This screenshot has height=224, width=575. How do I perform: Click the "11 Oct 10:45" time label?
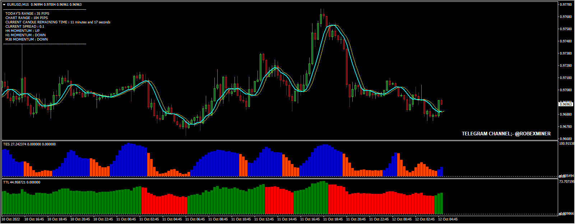coord(241,219)
